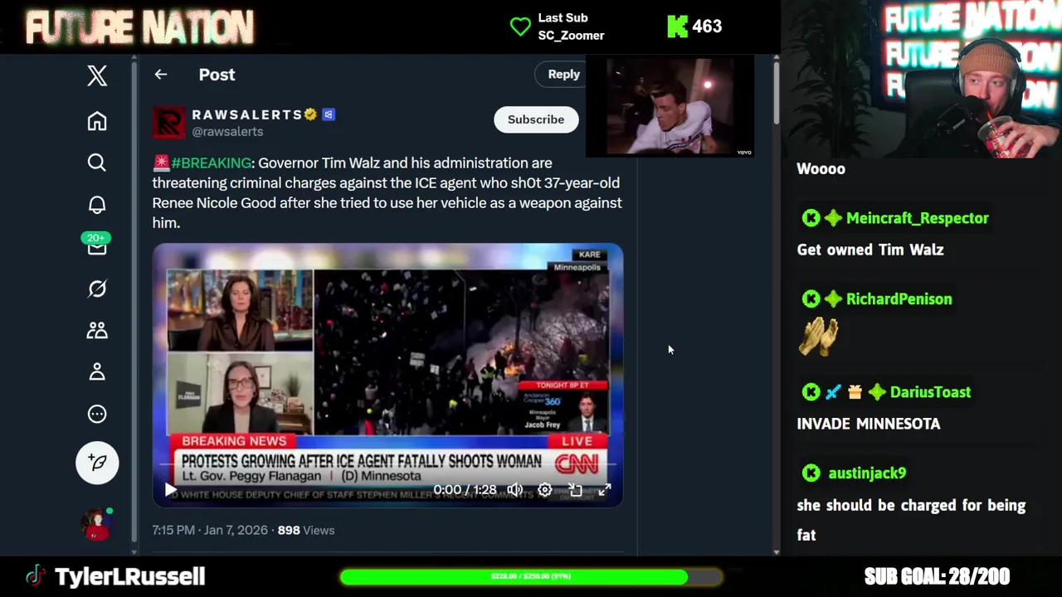Click the Future Nation logo at top left
Screen dimensions: 1062x597
pyautogui.click(x=139, y=27)
